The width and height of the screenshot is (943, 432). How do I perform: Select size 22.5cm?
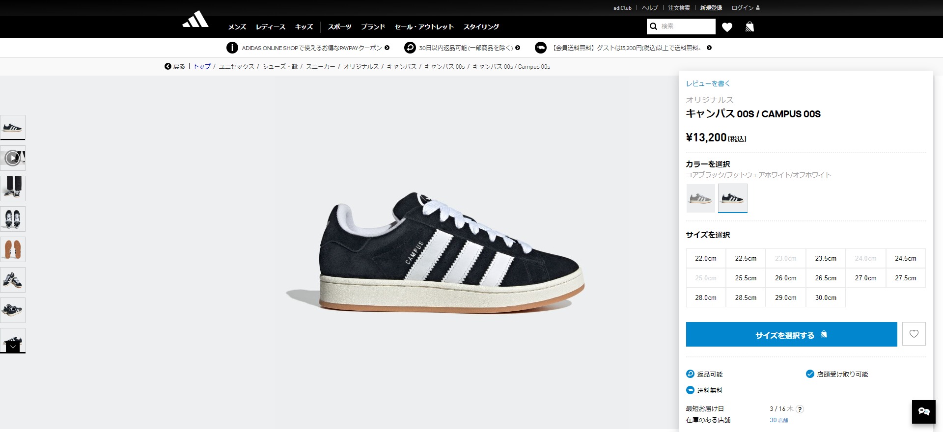point(746,258)
